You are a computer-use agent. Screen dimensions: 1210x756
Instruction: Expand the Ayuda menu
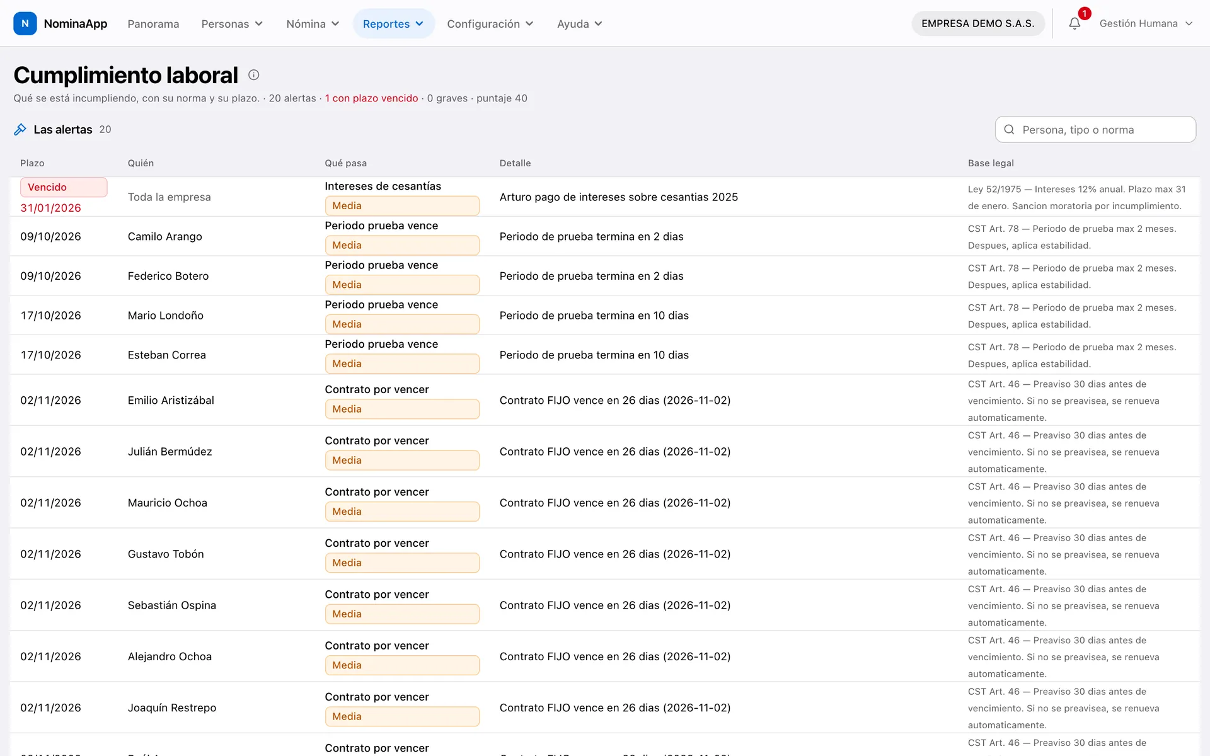(579, 23)
